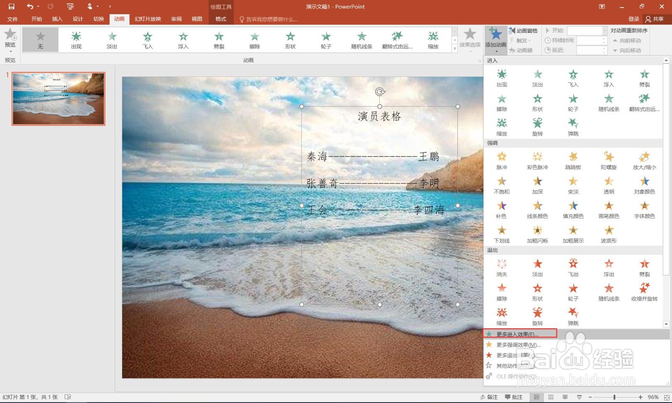Apply the 补色 emphasis effect
This screenshot has height=403, width=672.
[x=502, y=209]
